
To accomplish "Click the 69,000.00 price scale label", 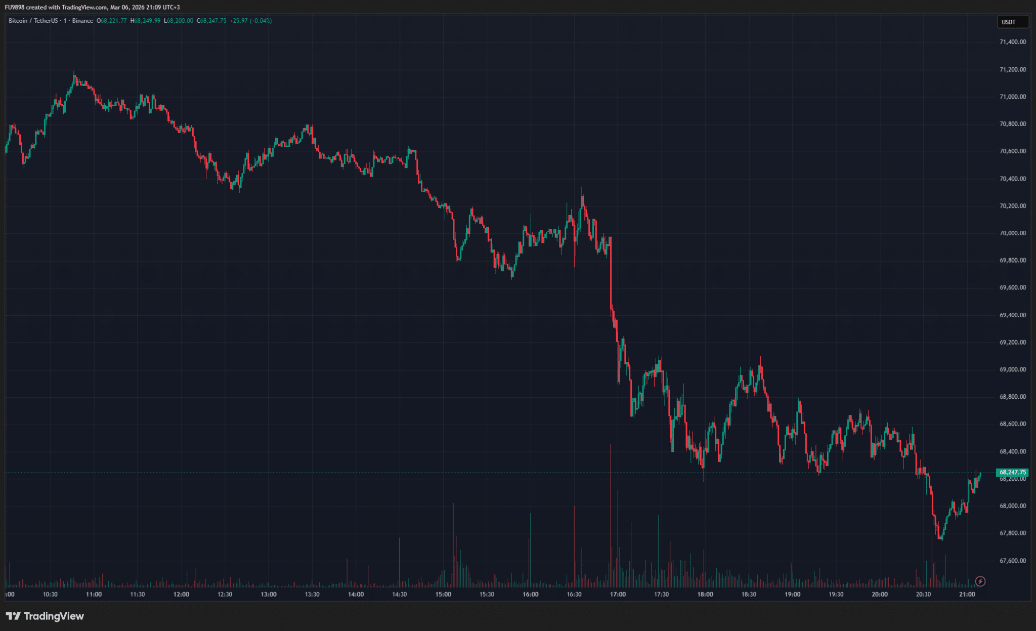I will (x=1012, y=369).
